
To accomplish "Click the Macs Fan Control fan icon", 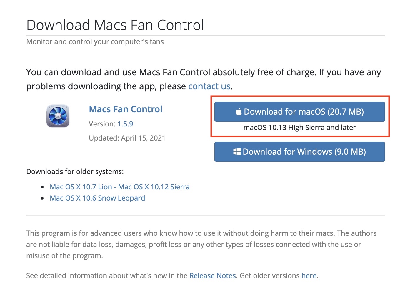I will point(58,116).
